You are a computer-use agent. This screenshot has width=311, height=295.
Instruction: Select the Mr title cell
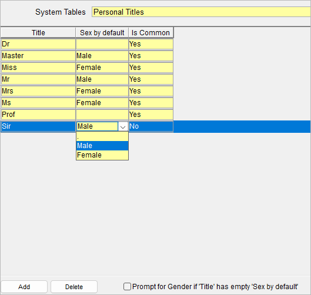(x=38, y=79)
